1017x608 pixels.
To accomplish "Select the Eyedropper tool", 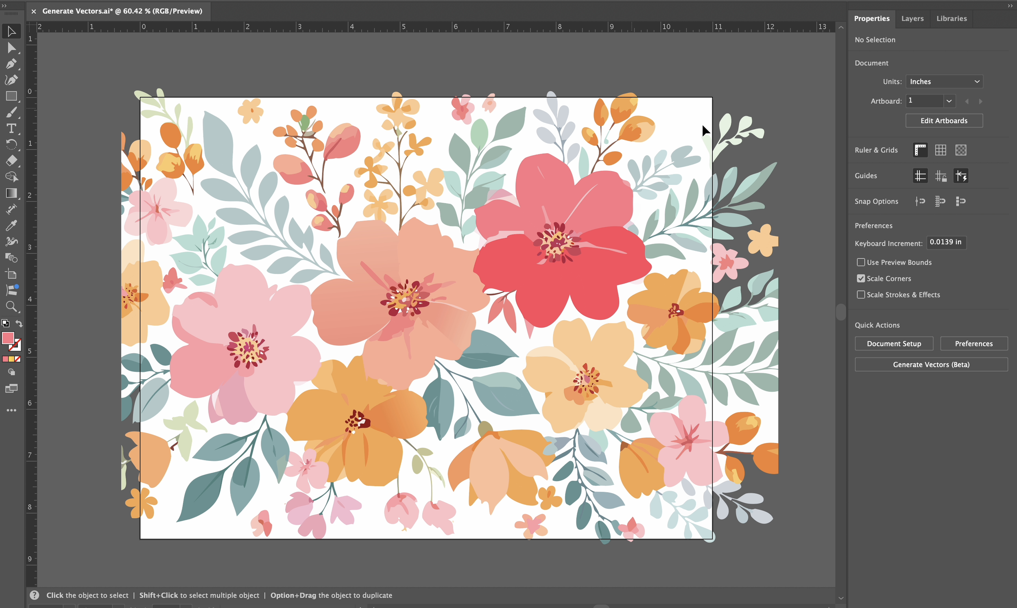I will 11,225.
